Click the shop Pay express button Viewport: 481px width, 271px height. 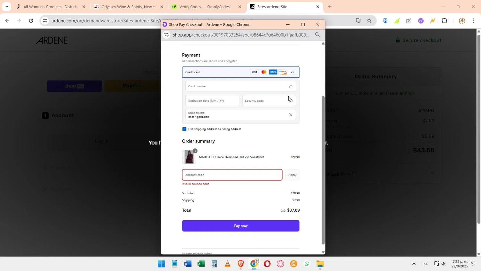point(74,86)
